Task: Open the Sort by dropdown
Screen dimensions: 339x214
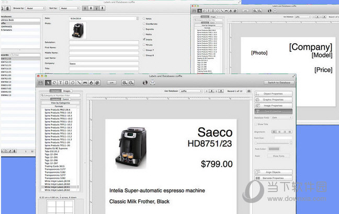Action: 70,8
